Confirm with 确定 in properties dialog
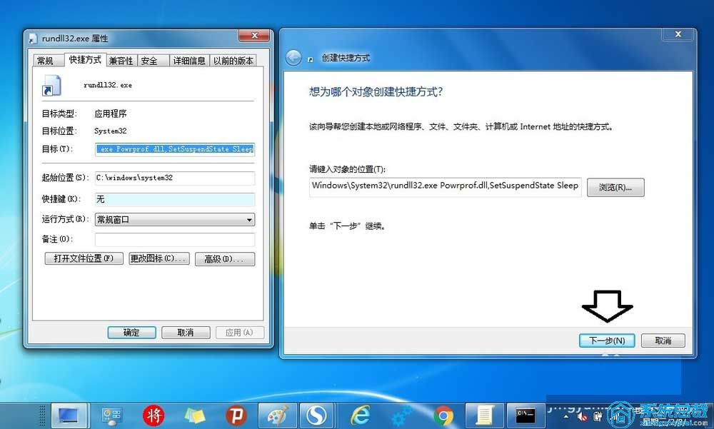Screen dimensions: 714x429 click(x=131, y=333)
